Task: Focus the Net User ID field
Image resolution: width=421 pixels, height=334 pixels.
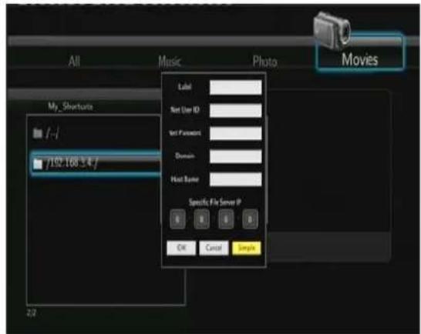Action: click(235, 110)
